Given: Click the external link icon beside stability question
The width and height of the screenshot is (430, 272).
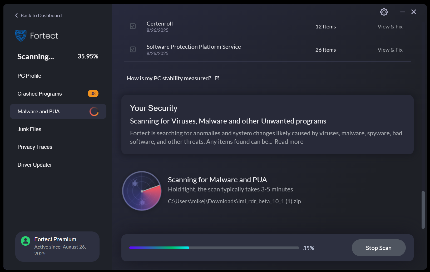Looking at the screenshot, I should pos(217,78).
